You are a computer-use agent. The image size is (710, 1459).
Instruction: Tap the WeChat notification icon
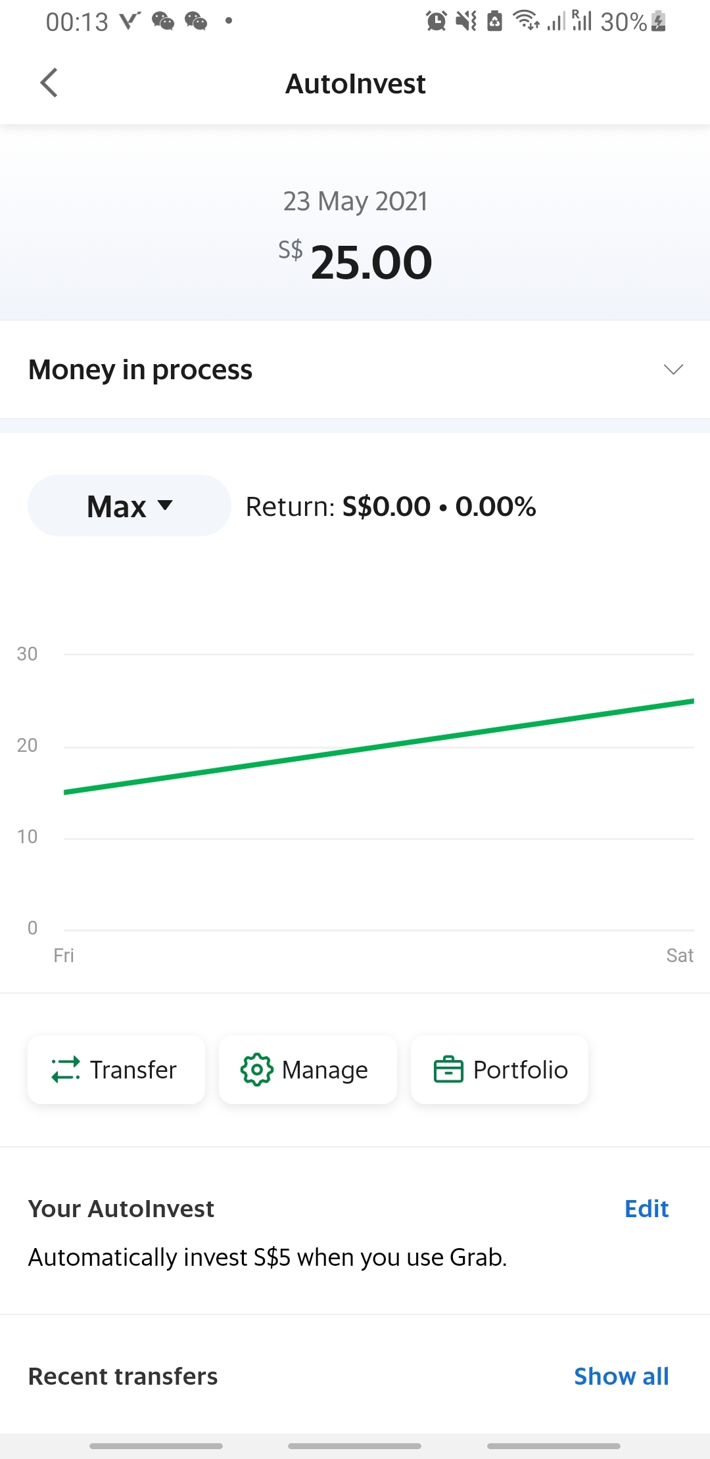tap(163, 22)
